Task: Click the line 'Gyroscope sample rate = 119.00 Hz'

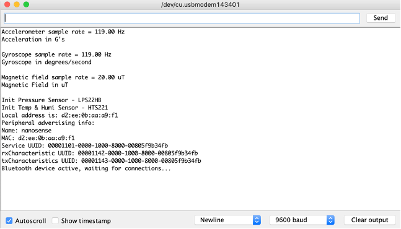Action: coord(56,54)
